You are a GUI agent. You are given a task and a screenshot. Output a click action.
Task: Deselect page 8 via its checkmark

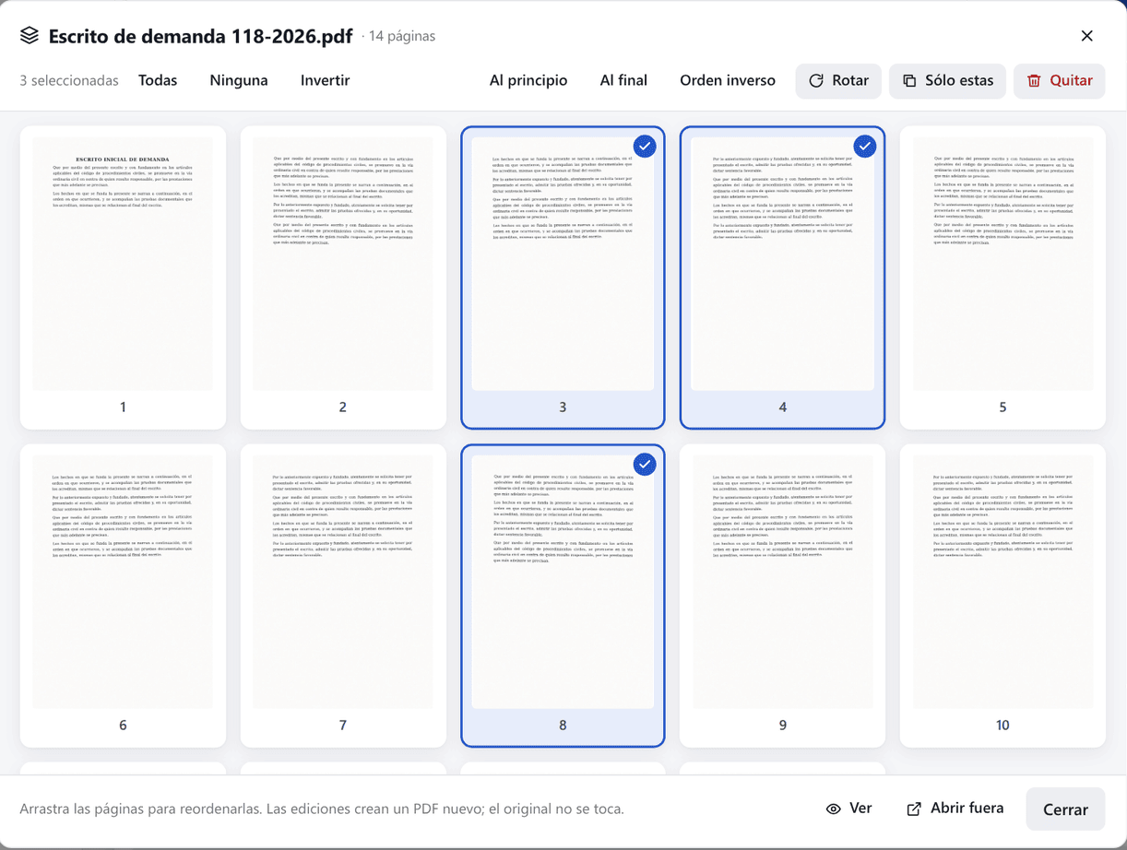tap(645, 464)
